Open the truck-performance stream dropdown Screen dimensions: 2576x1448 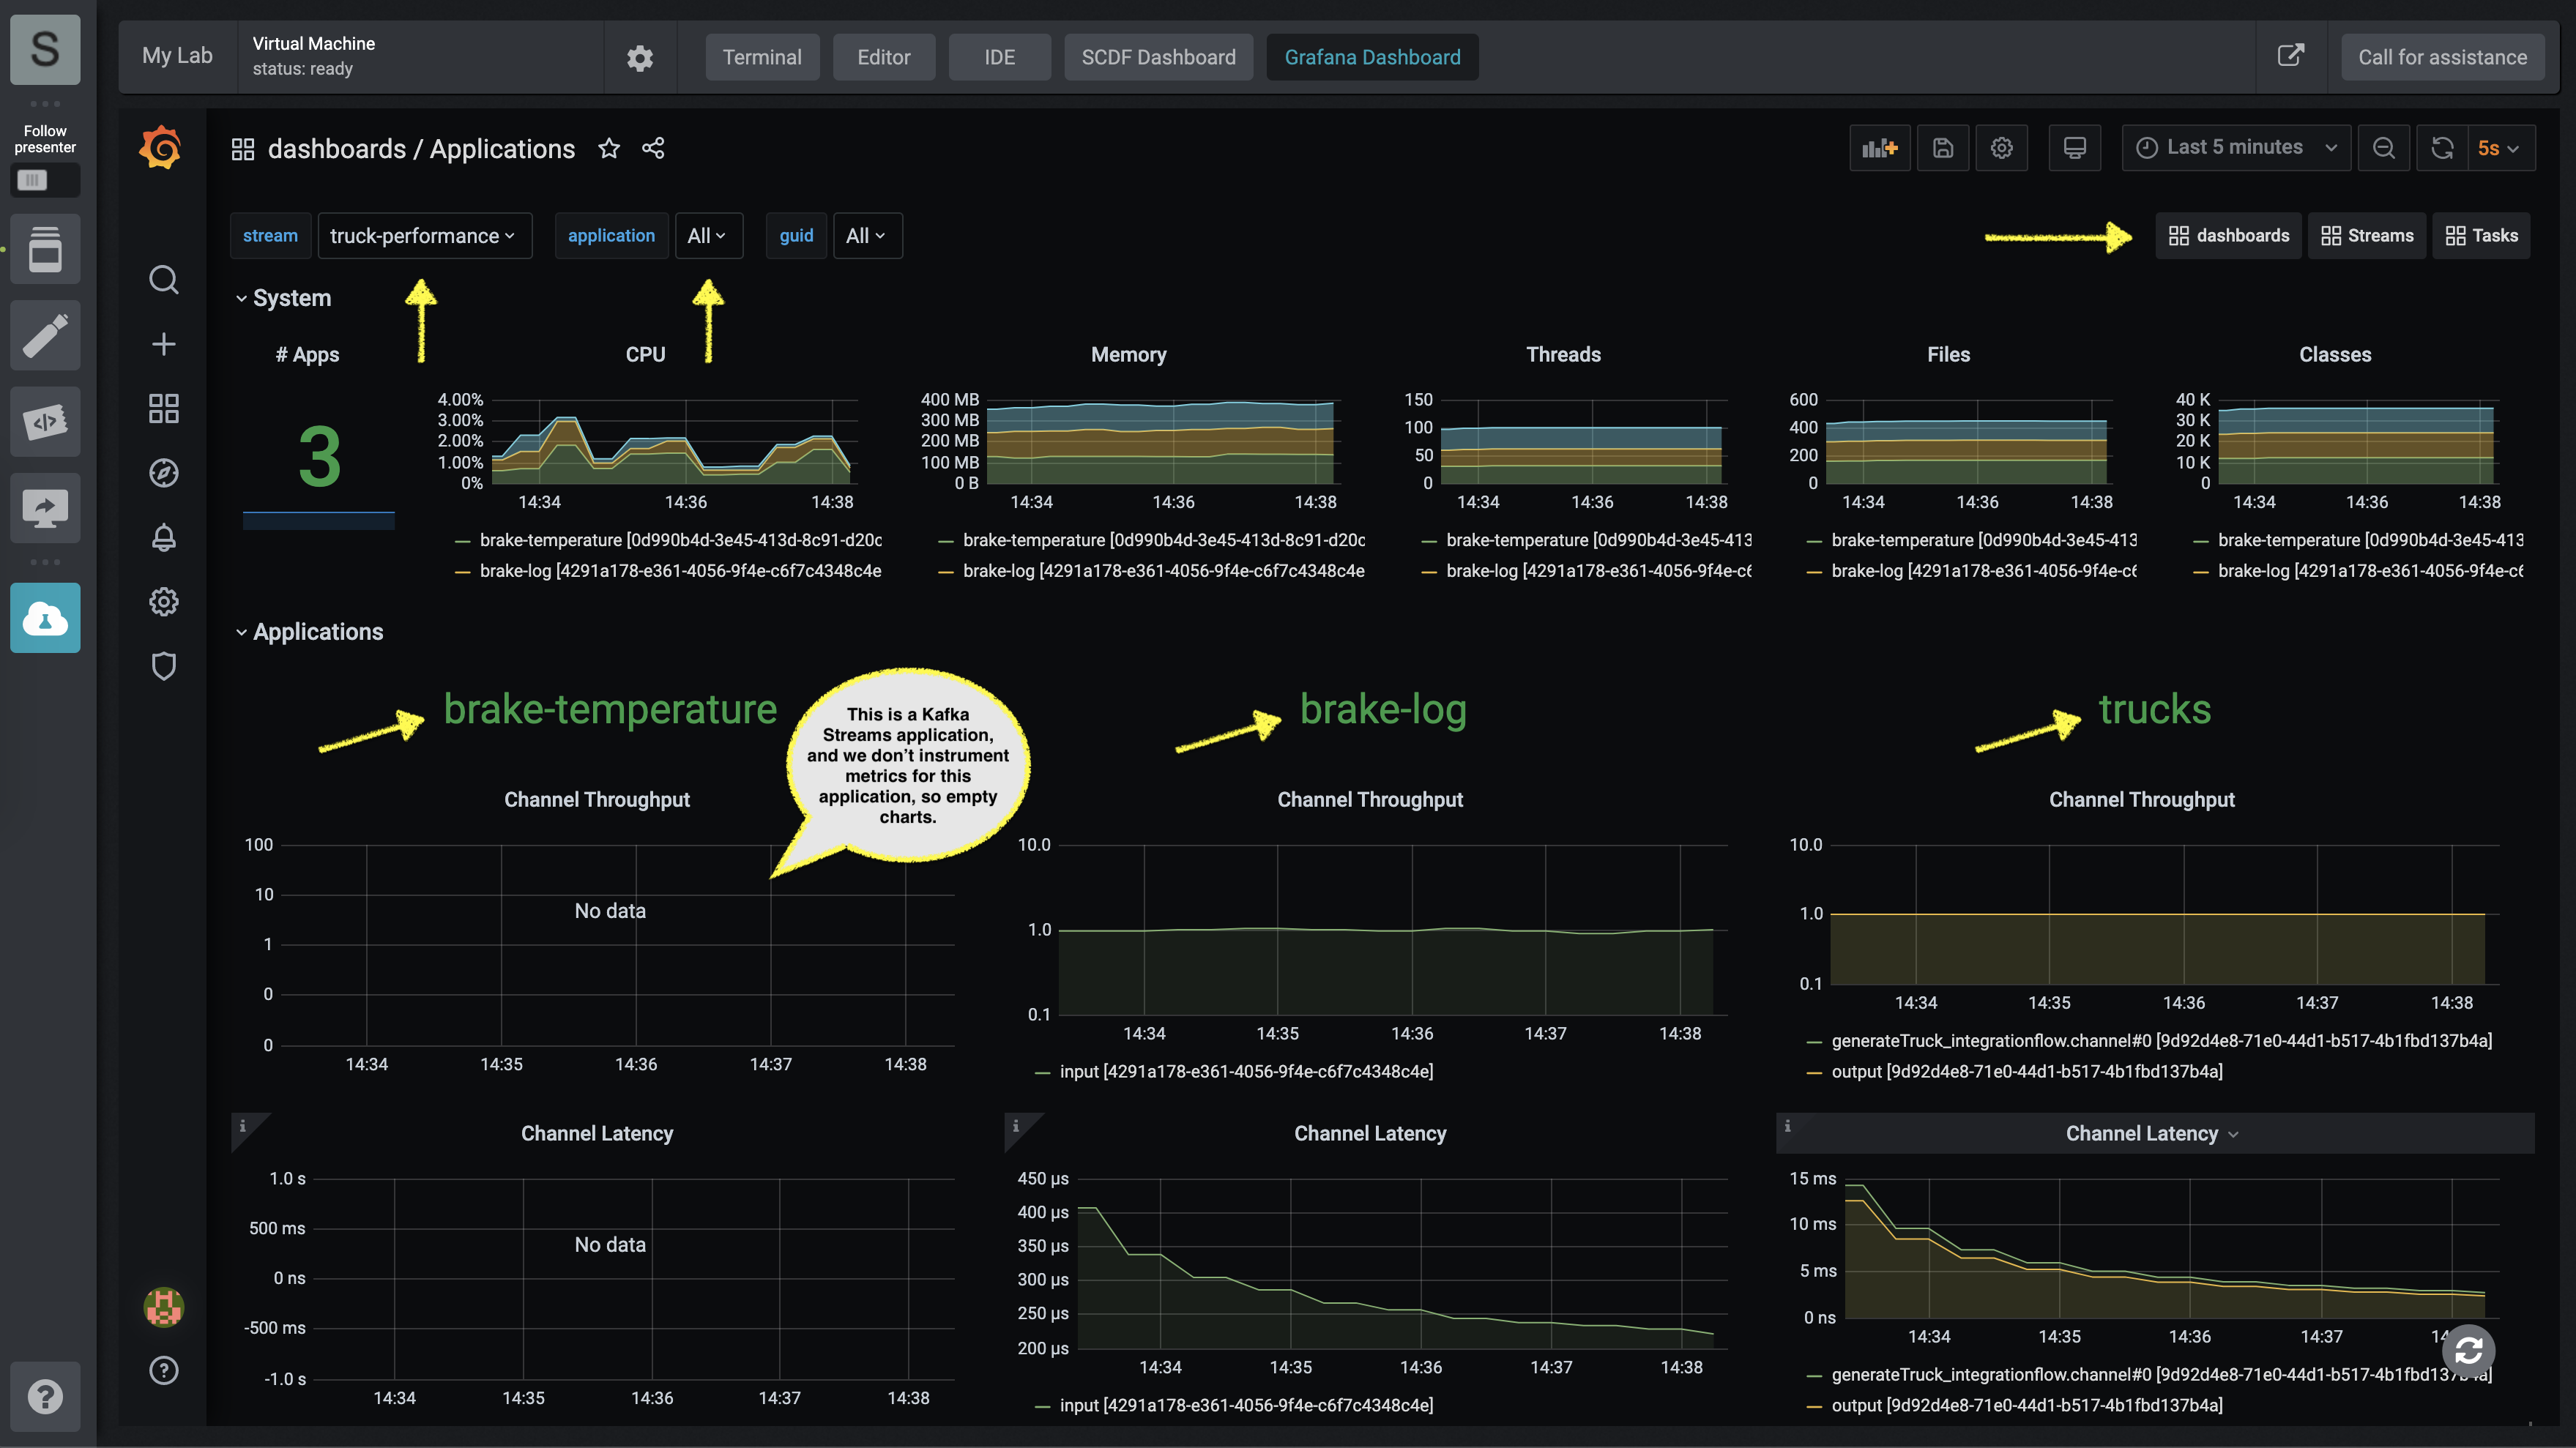(x=424, y=236)
